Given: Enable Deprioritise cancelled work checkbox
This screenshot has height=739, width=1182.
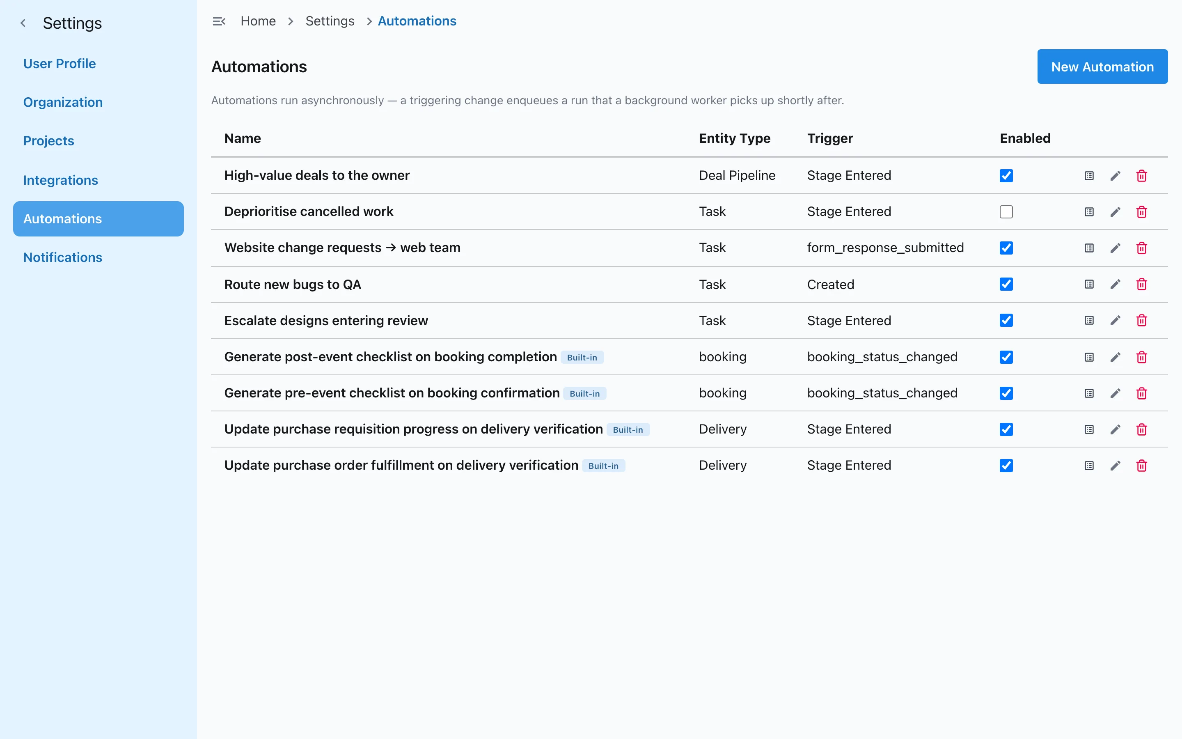Looking at the screenshot, I should pyautogui.click(x=1006, y=211).
